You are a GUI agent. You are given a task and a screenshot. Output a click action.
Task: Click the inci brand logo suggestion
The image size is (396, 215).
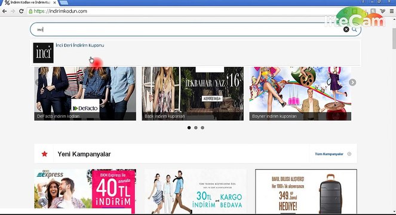[43, 53]
